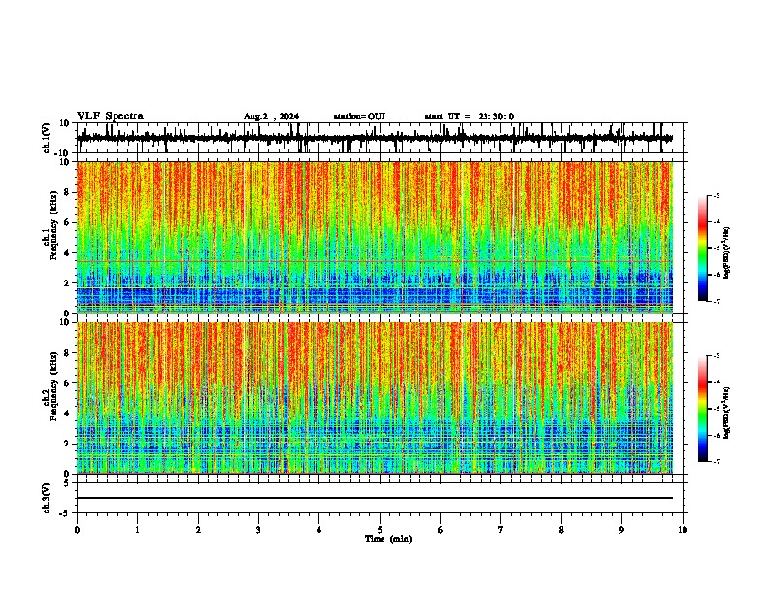
Task: Click the -5 tick on ch.3(V) axis
Action: [x=65, y=513]
